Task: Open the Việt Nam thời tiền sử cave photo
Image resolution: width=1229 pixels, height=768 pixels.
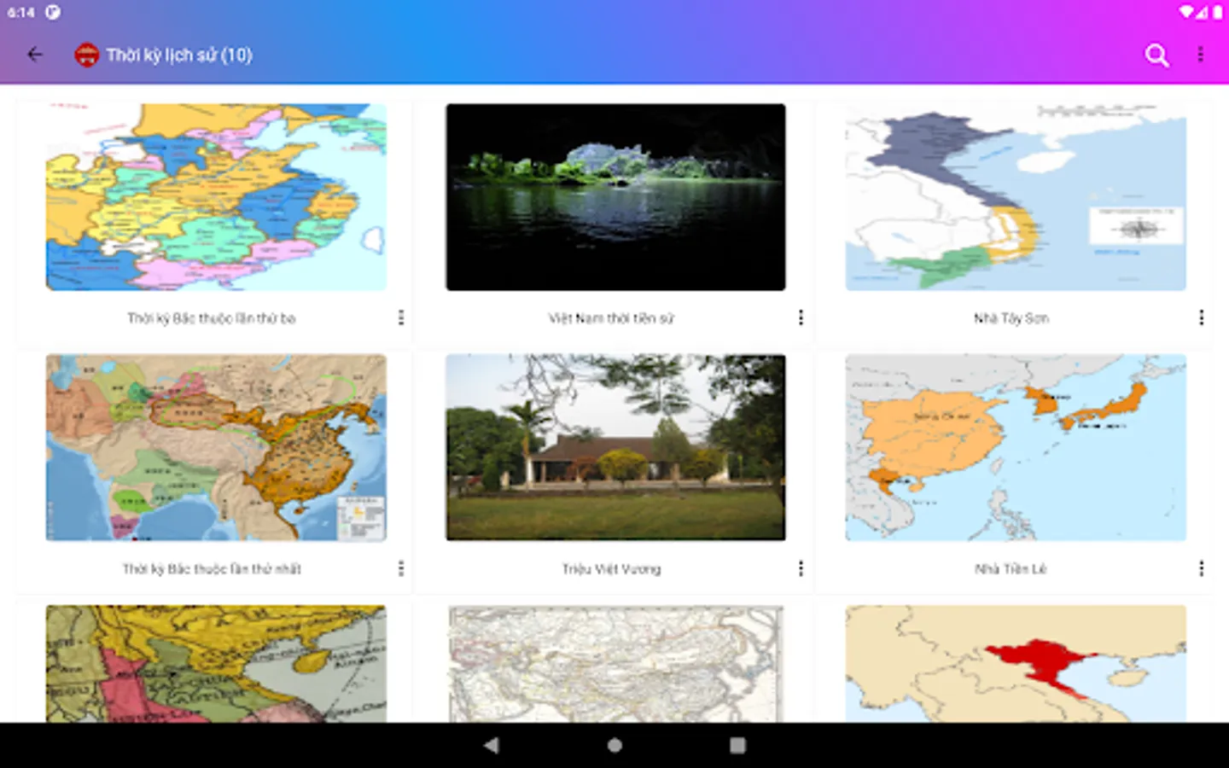Action: tap(615, 197)
